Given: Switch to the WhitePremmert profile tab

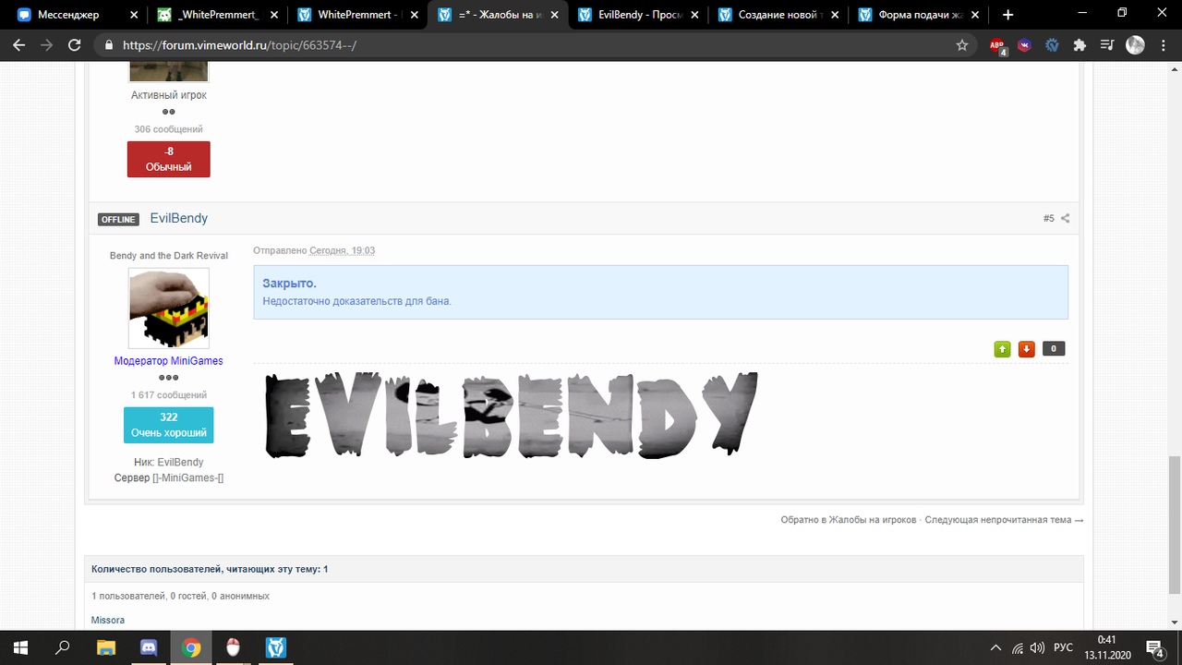Looking at the screenshot, I should 357,15.
